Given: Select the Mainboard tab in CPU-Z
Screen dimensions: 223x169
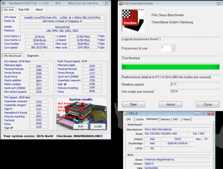Looking at the screenshot, I should tap(152, 119).
